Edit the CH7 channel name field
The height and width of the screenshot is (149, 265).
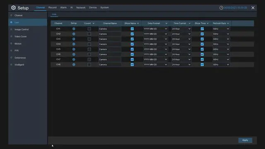click(110, 60)
